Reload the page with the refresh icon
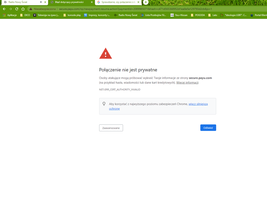267x203 pixels. (17, 9)
